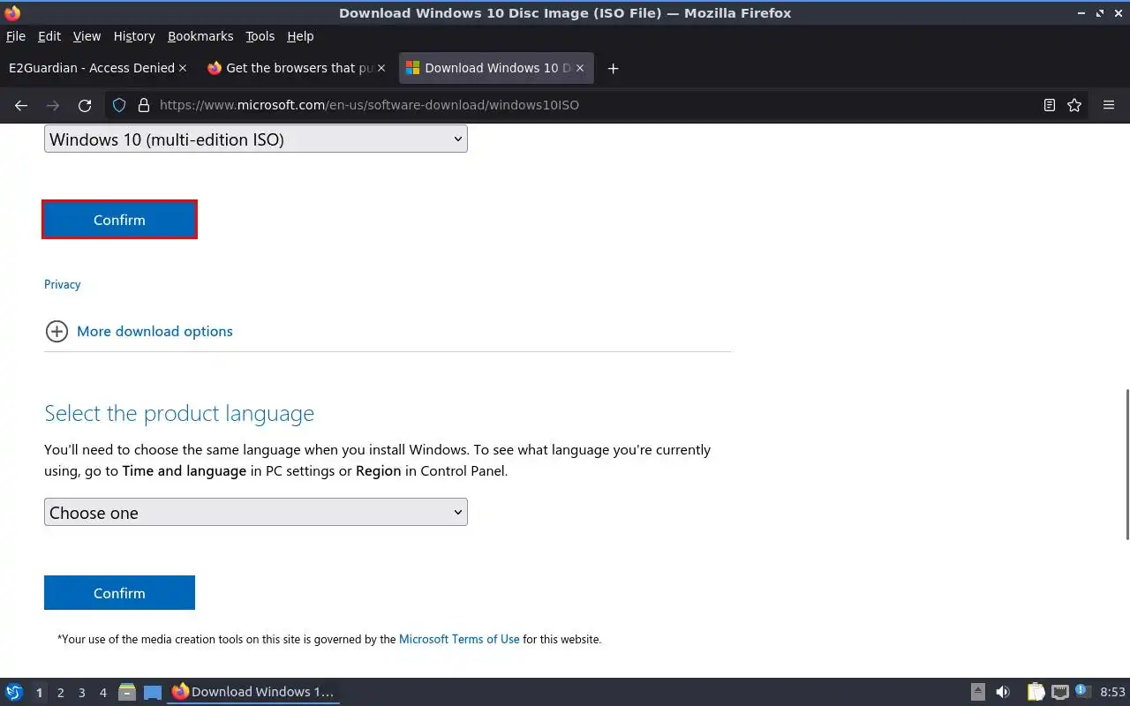1130x706 pixels.
Task: Open the tracking protection shield
Action: [x=119, y=105]
